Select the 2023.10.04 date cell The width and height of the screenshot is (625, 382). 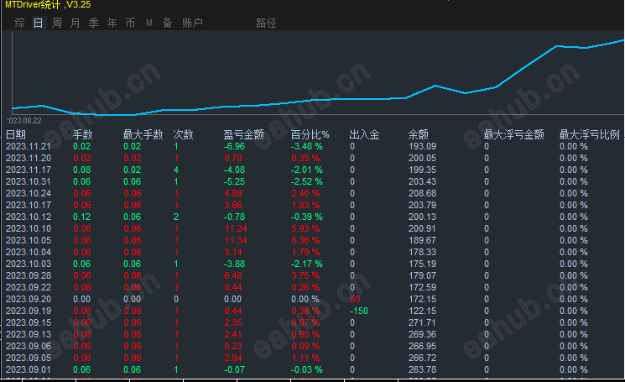(x=29, y=252)
